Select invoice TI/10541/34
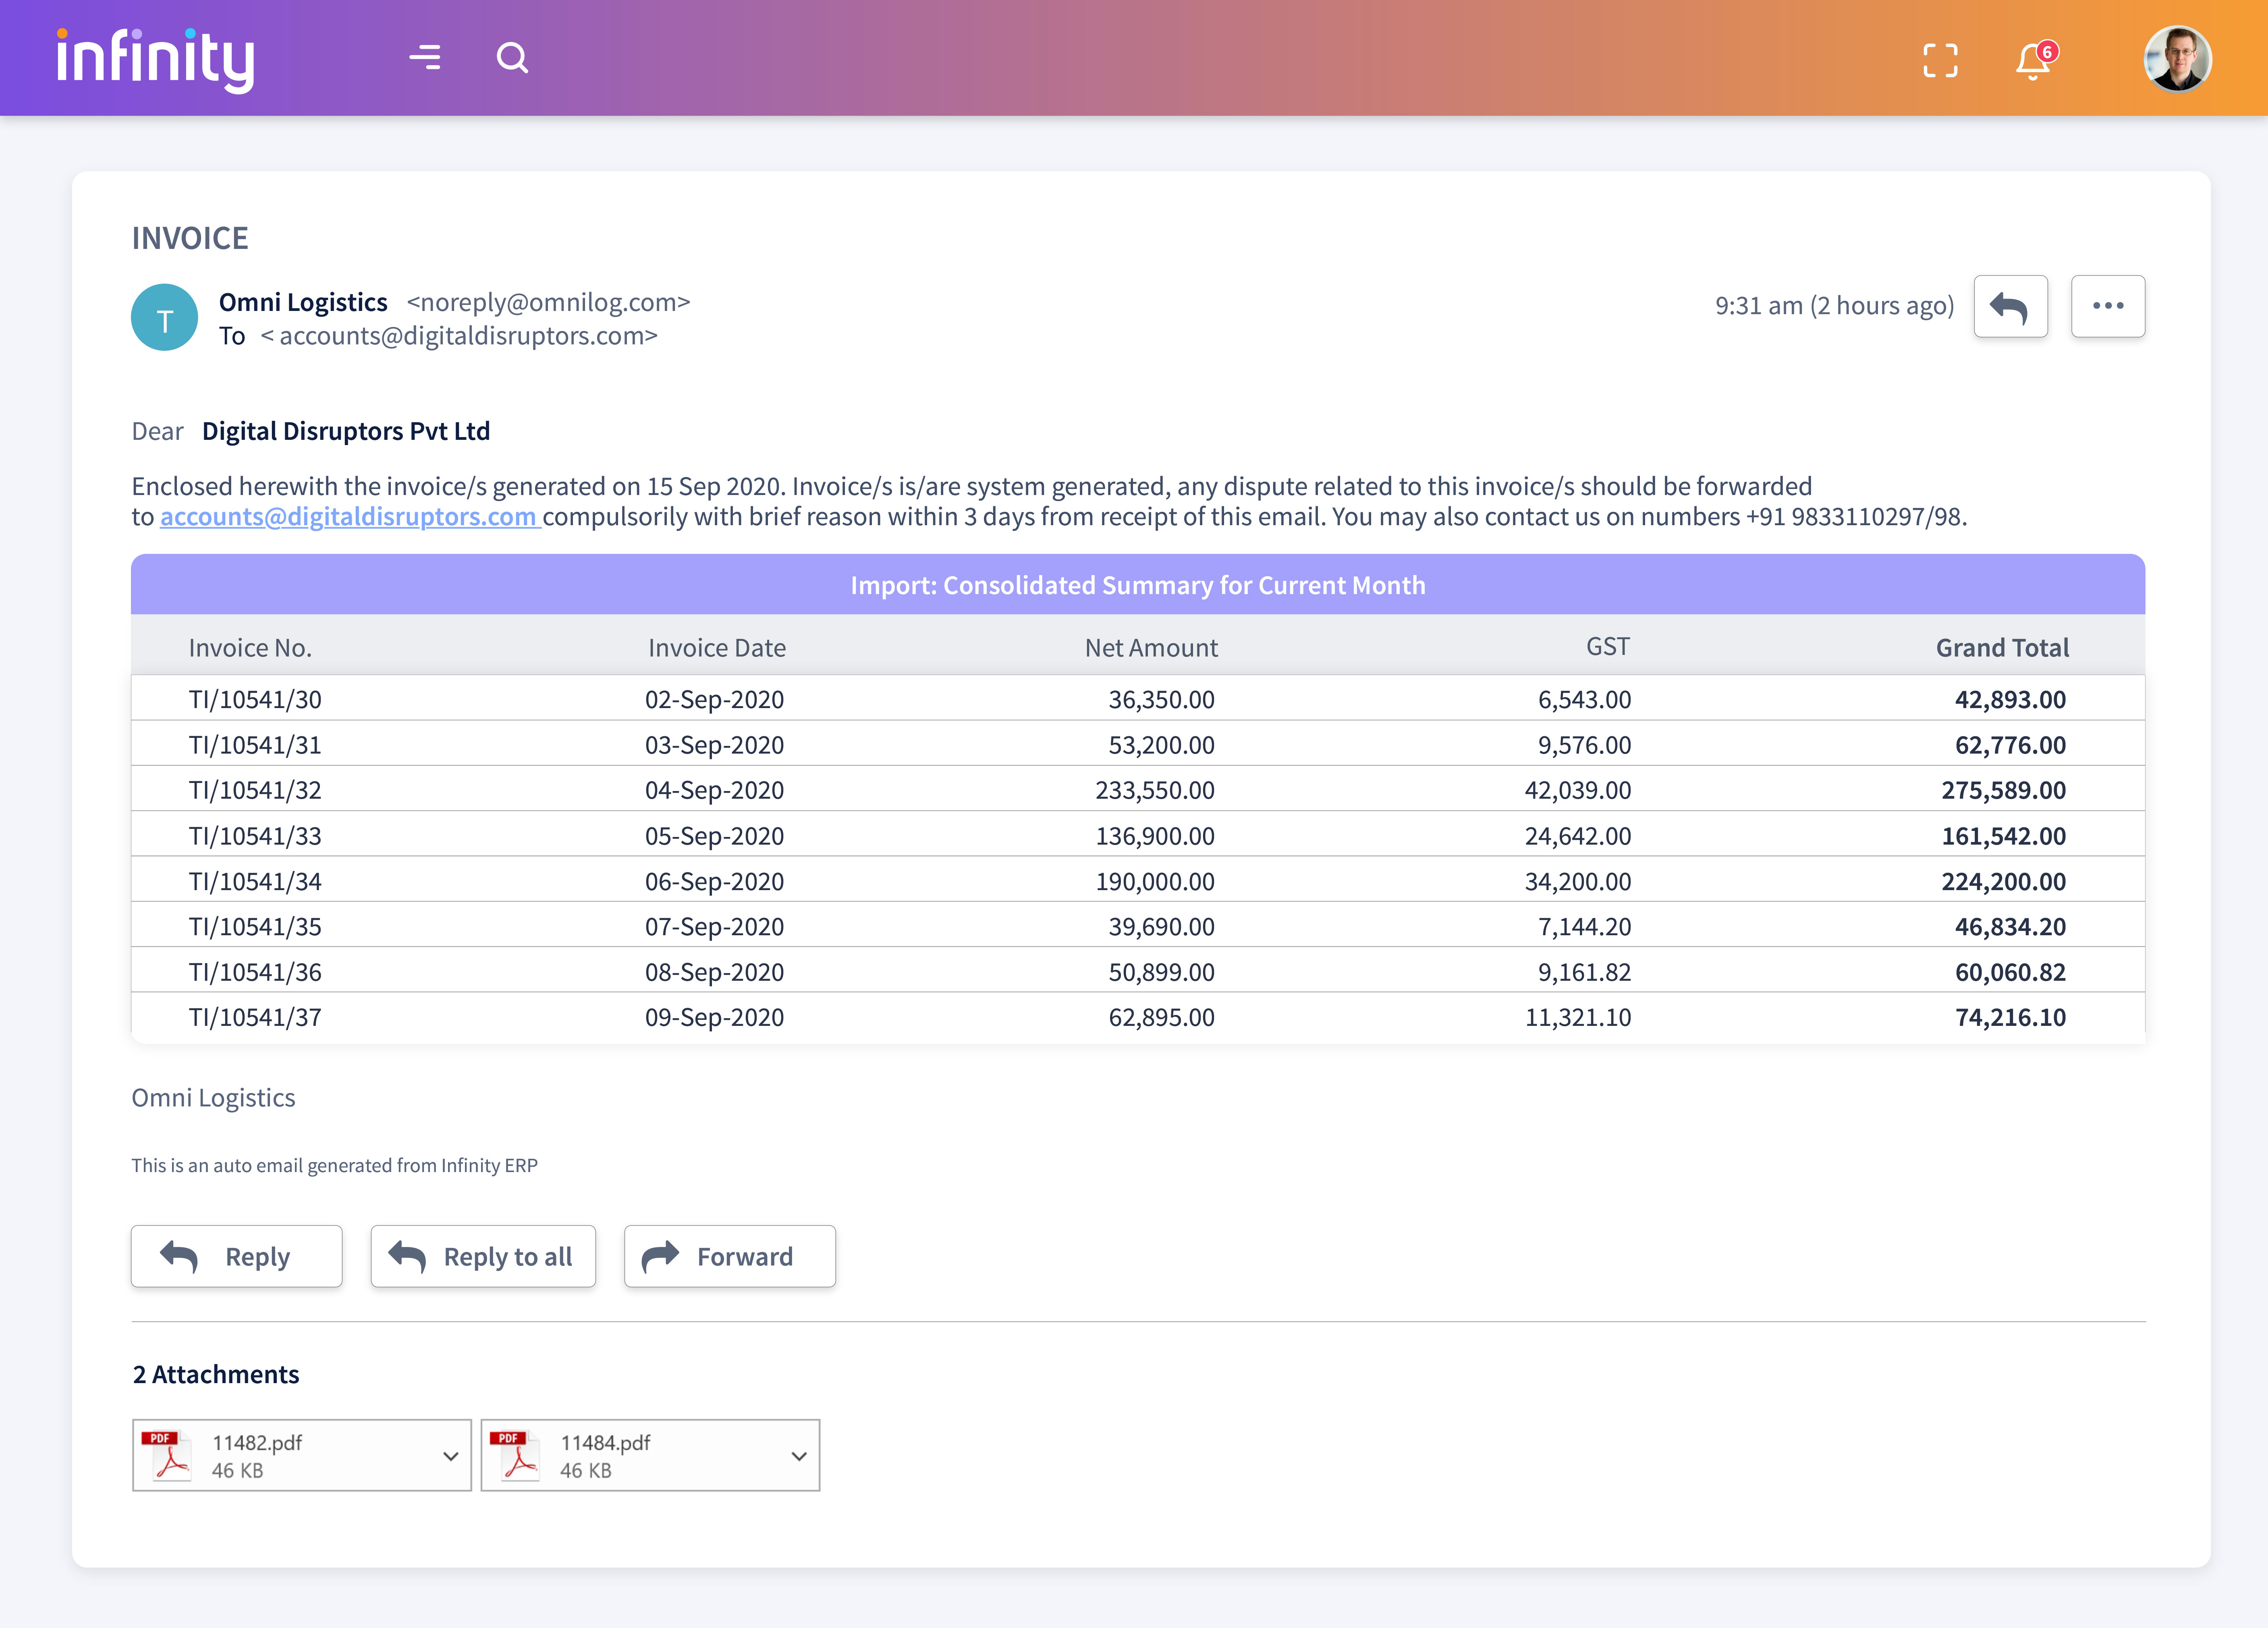This screenshot has width=2268, height=1628. [x=255, y=881]
